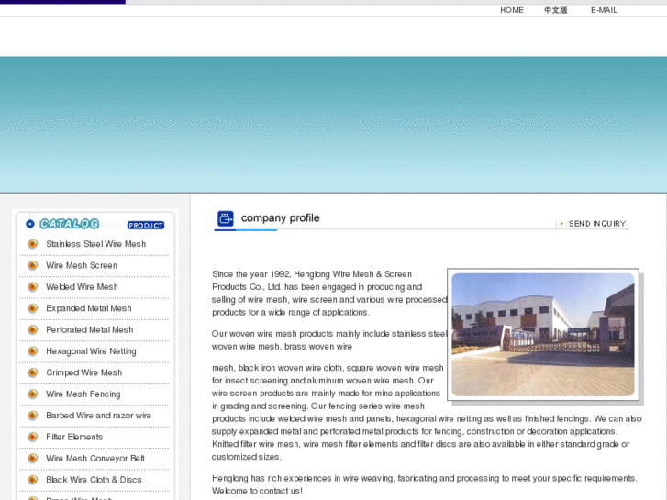Click the CATALOG heading graphic
Viewport: 667px width, 500px height.
[70, 224]
